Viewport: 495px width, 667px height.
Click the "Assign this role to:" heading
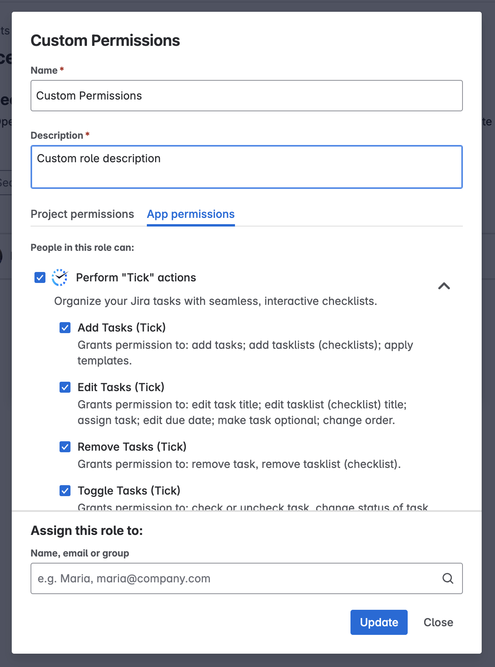(87, 531)
